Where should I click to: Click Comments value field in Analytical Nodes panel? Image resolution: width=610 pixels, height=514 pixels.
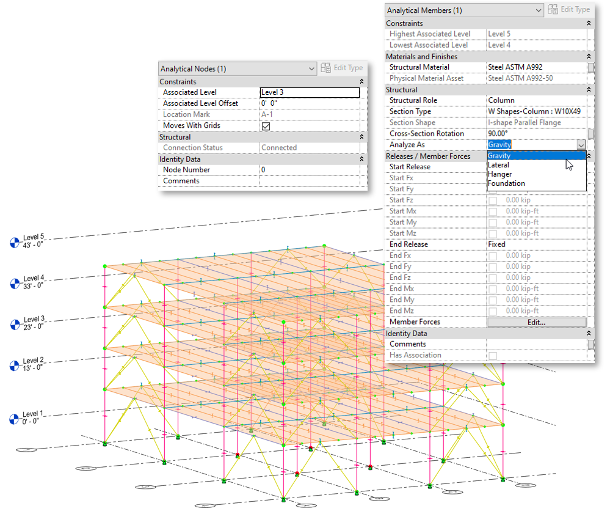[x=310, y=181]
